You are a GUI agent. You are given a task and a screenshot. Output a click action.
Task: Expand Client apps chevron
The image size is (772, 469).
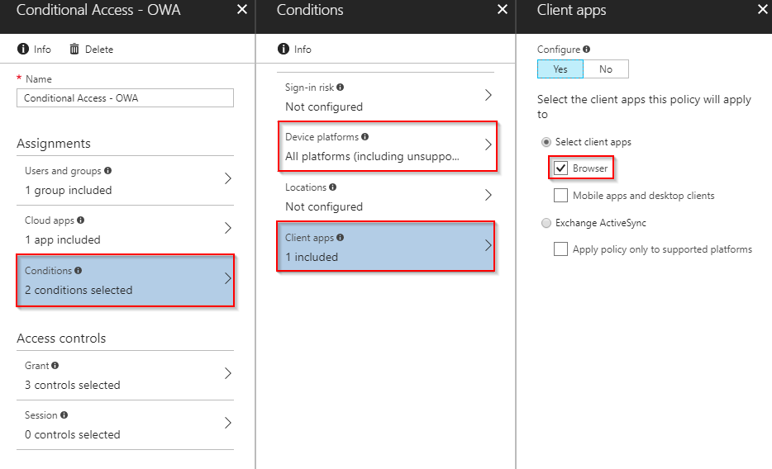click(488, 245)
